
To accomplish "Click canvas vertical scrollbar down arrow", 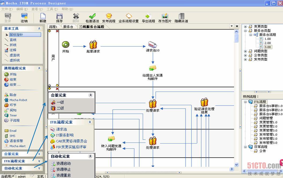I will 236,165.
